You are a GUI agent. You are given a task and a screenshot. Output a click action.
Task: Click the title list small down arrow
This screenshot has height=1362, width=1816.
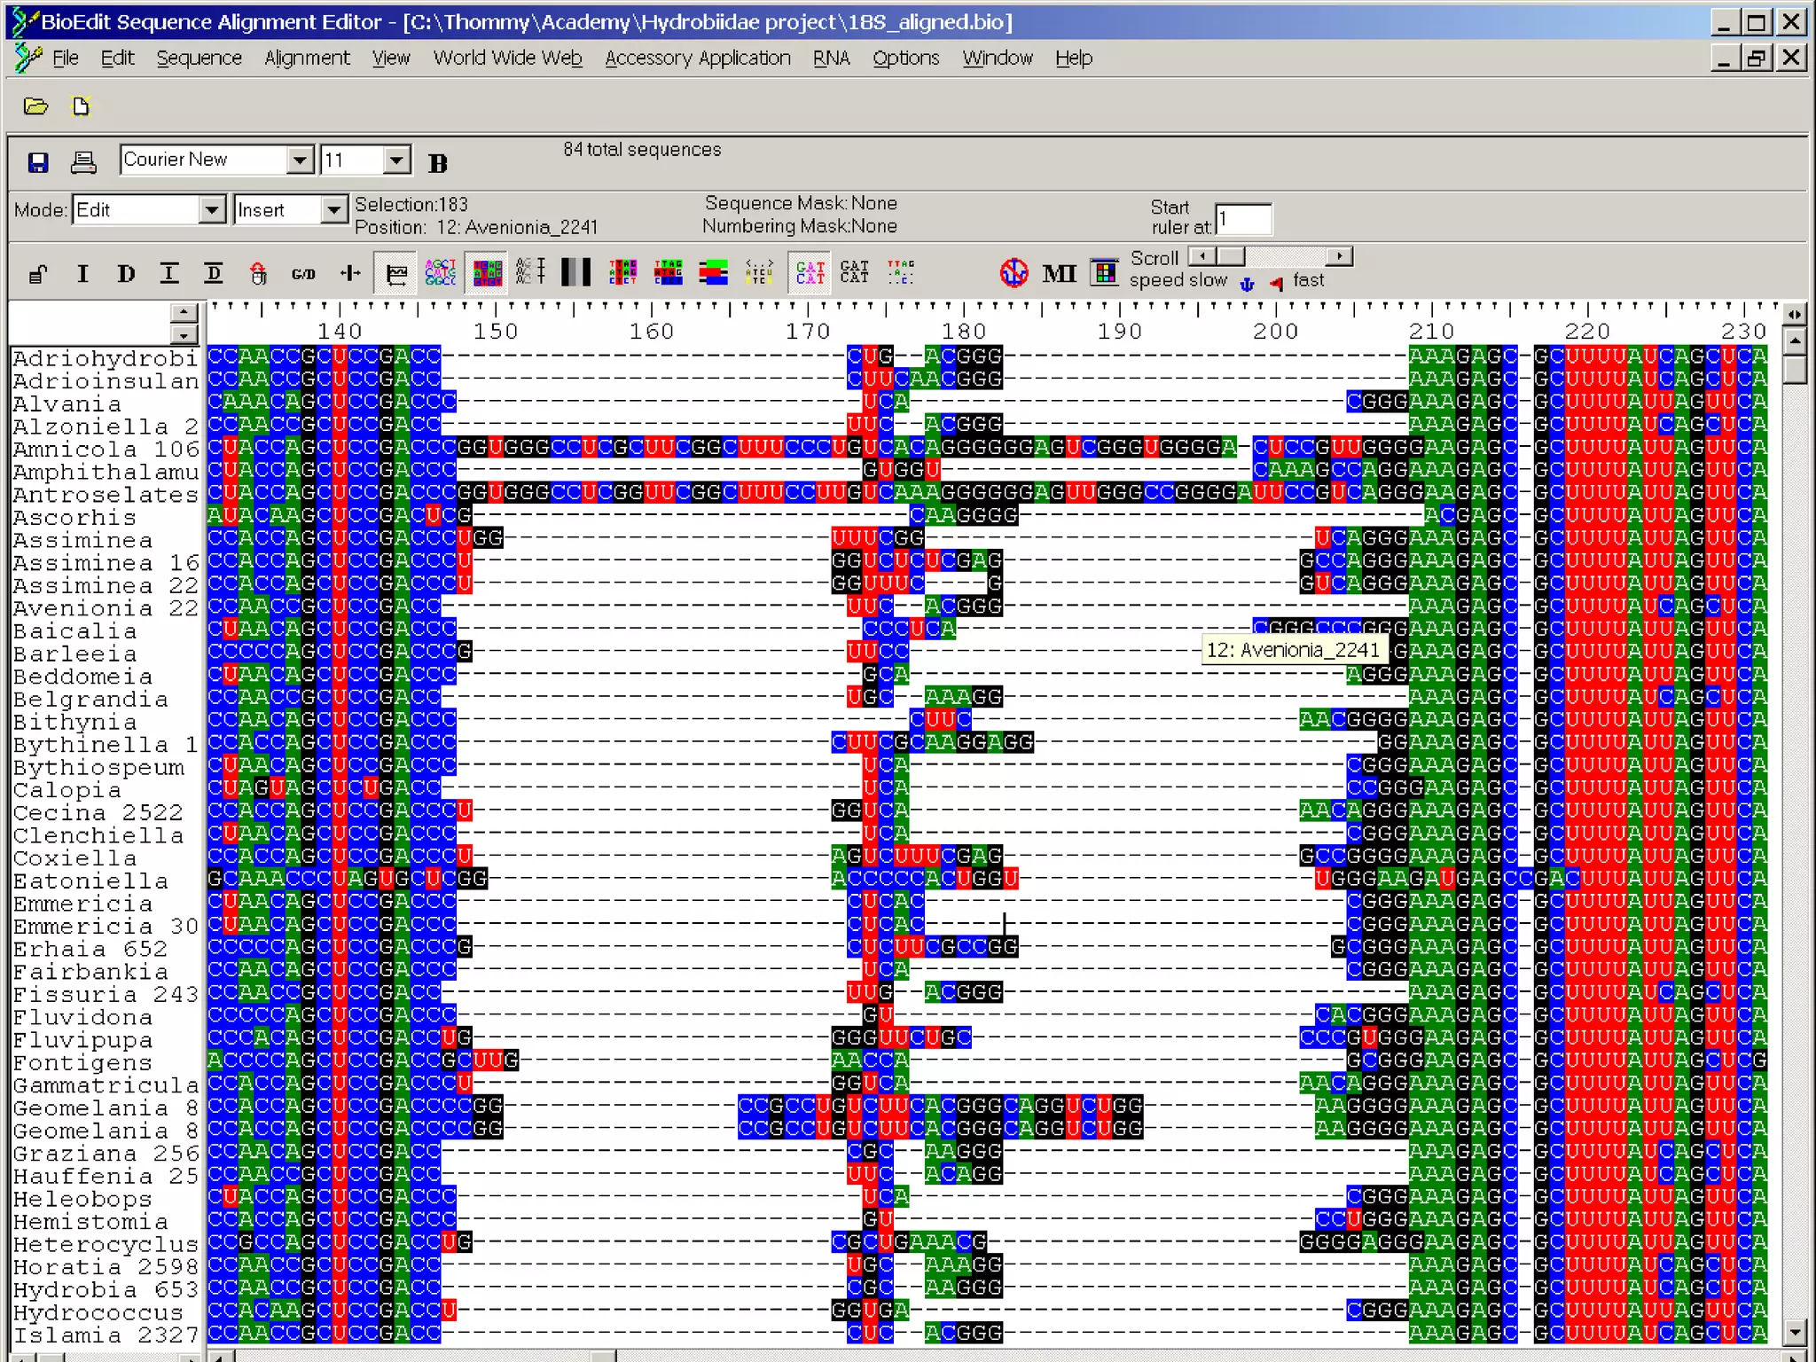[x=184, y=334]
